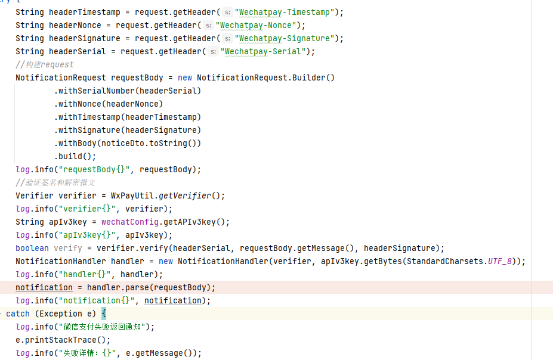Select headerSignature in its String declaration
Image resolution: width=553 pixels, height=360 pixels.
[84, 38]
